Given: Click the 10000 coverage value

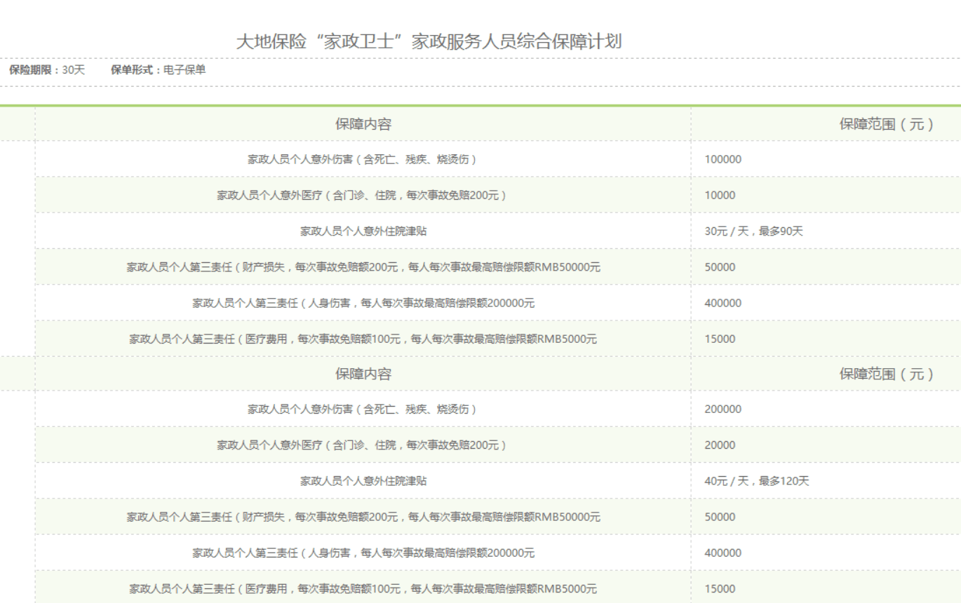Looking at the screenshot, I should 720,196.
